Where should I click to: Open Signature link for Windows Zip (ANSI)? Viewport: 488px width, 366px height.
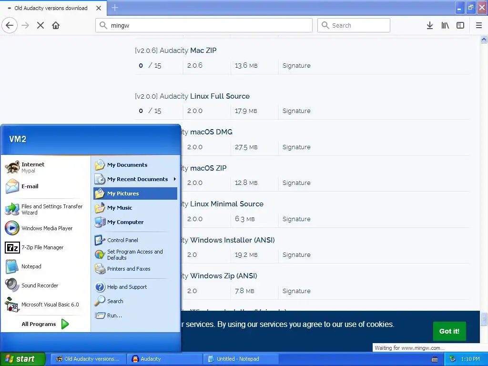(296, 291)
